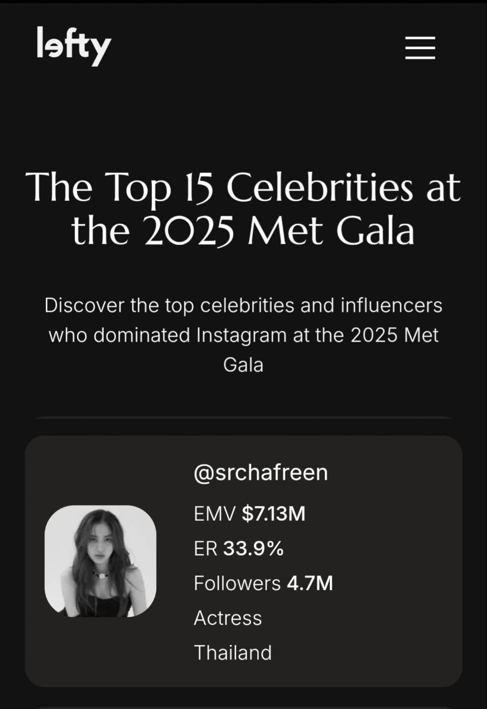Click the divider line above the card
The image size is (487, 709).
243,417
